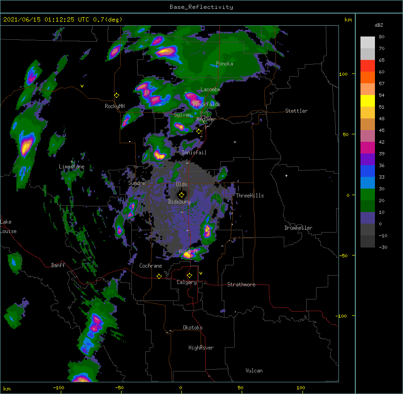Click the Ponoka city label
Screen dimensions: 403x394
(224, 64)
